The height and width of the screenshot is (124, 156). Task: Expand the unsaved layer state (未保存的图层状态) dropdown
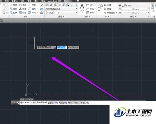coord(61,9)
